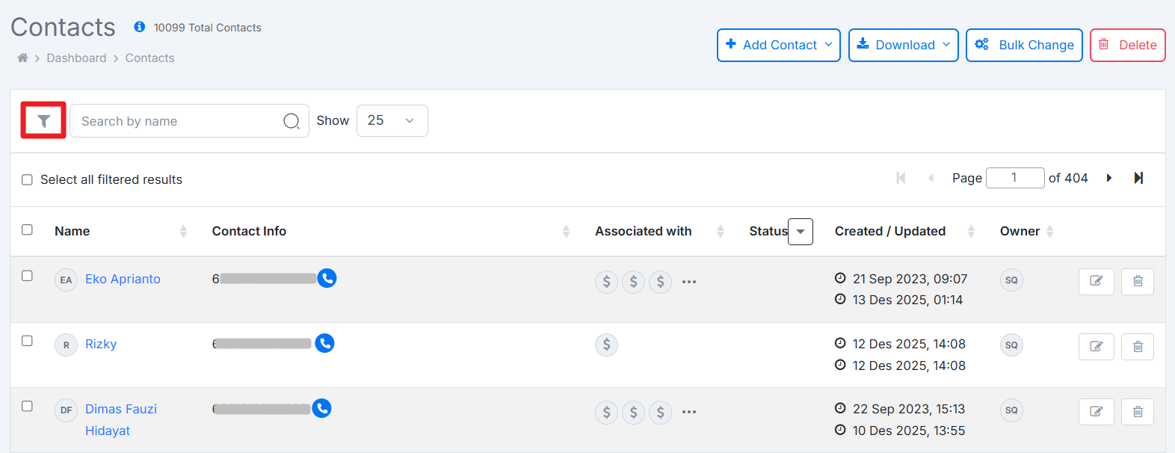Click the home icon in breadcrumb

tap(22, 58)
